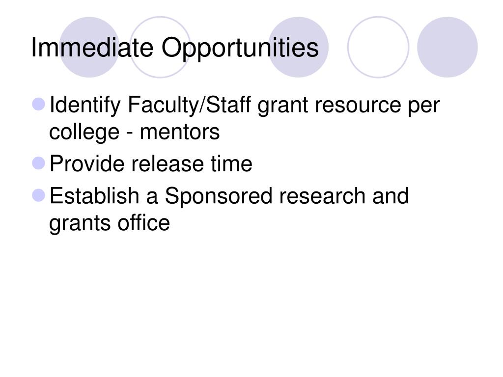Image resolution: width=503 pixels, height=377 pixels.
Task: Click the bullet before Establish a Sponsored
Action: coord(39,195)
